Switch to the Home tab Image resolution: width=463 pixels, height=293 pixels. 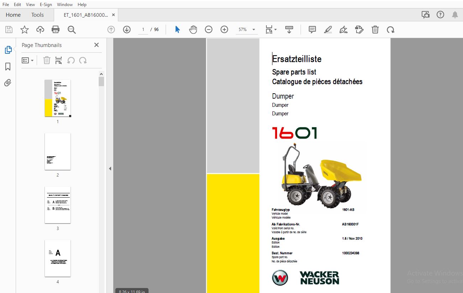pos(13,15)
